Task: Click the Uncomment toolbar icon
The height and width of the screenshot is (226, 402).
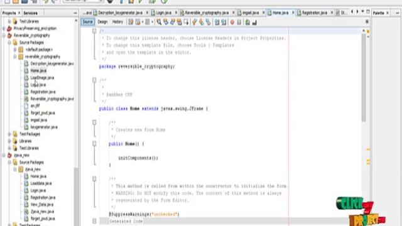Action: coord(254,23)
